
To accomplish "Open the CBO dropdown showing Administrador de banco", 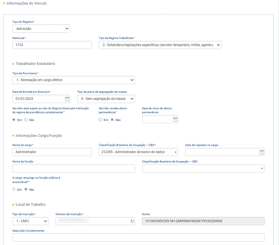I will (138, 152).
